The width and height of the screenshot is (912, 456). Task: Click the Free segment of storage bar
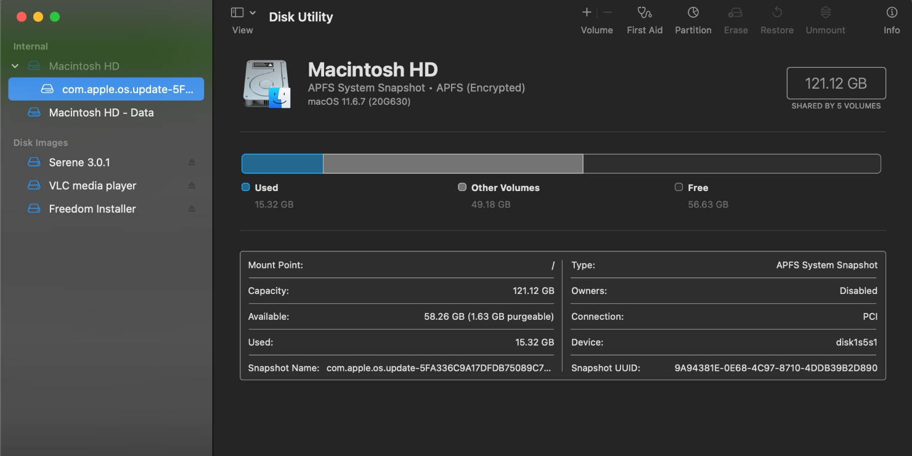(731, 164)
